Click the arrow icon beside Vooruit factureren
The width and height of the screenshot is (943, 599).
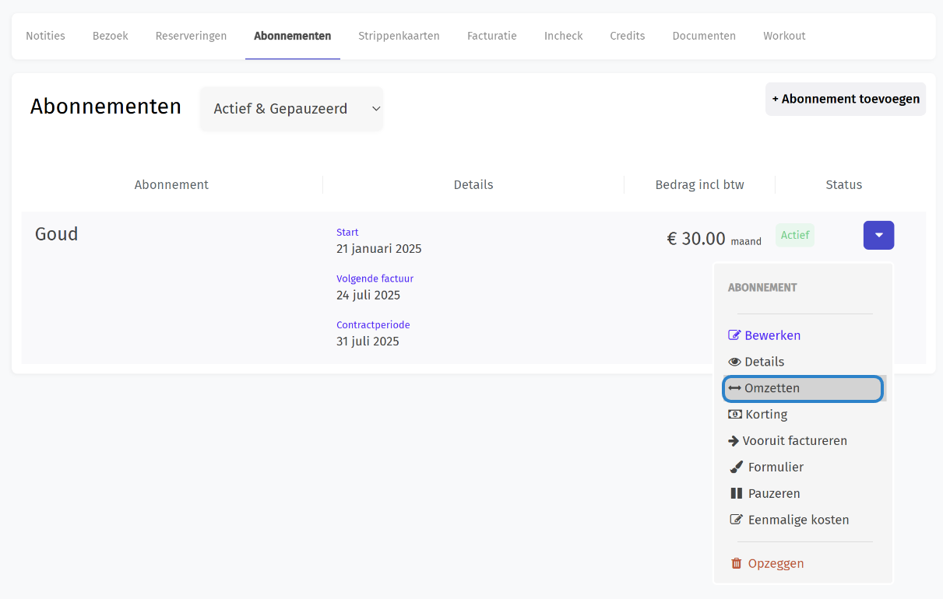click(x=734, y=441)
